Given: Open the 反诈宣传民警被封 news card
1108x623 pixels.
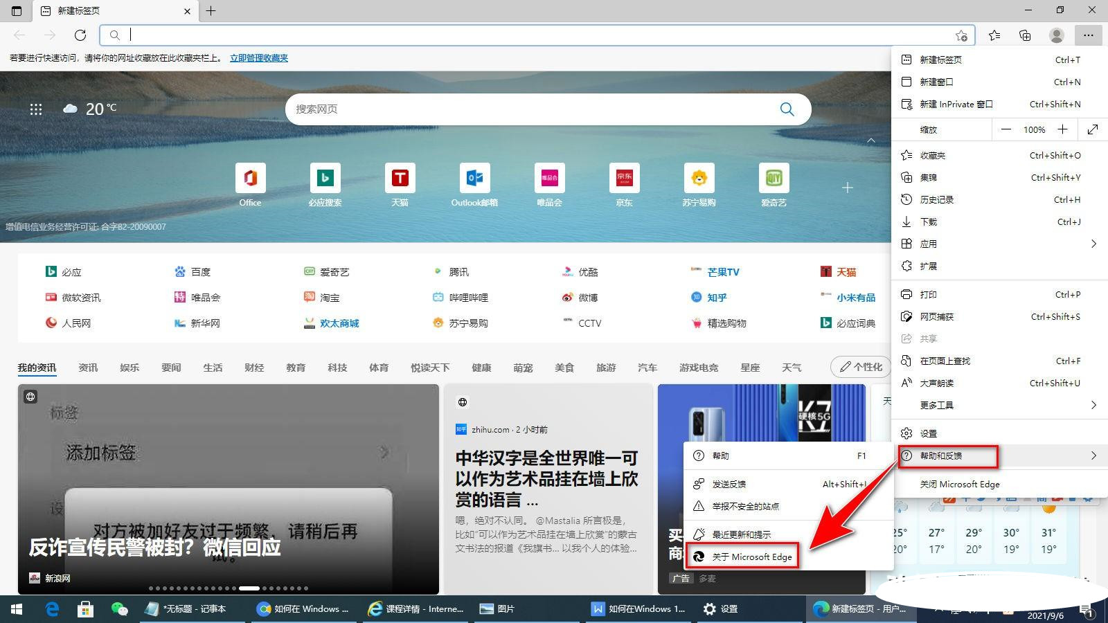Looking at the screenshot, I should (229, 489).
